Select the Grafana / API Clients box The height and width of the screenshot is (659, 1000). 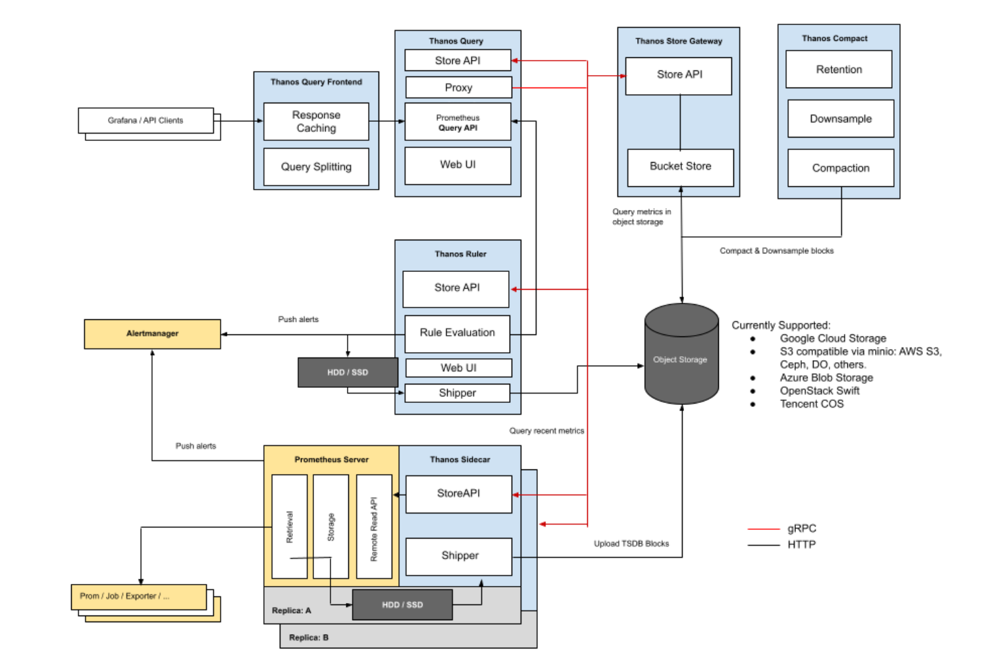coord(145,120)
